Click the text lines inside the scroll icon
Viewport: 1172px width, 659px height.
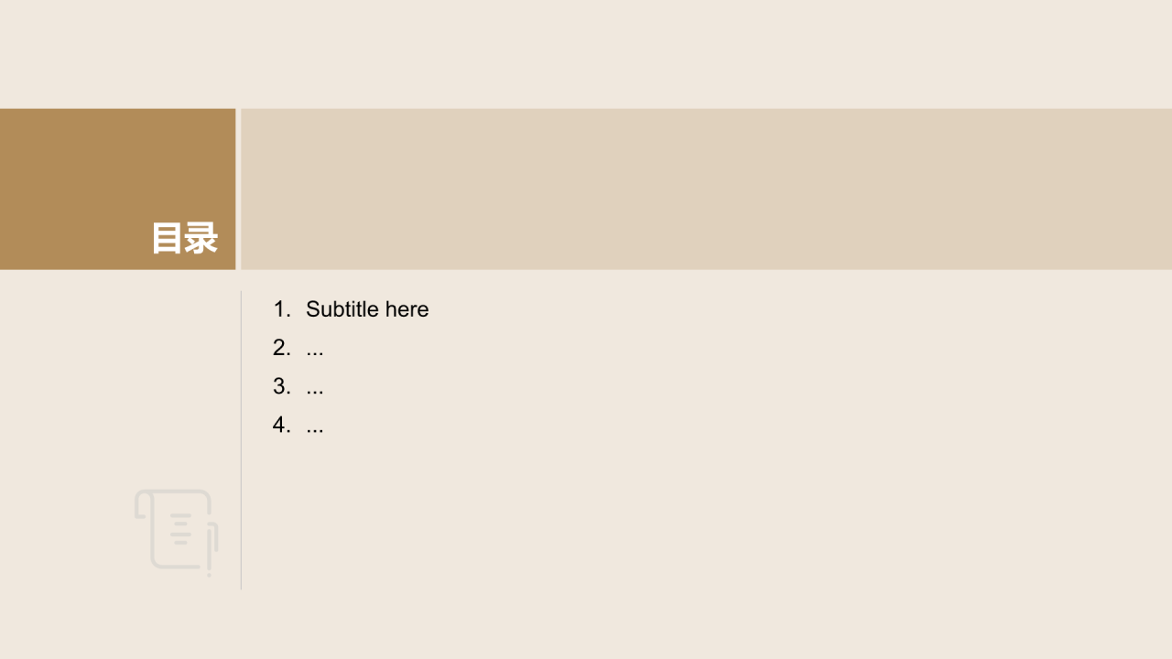click(180, 529)
